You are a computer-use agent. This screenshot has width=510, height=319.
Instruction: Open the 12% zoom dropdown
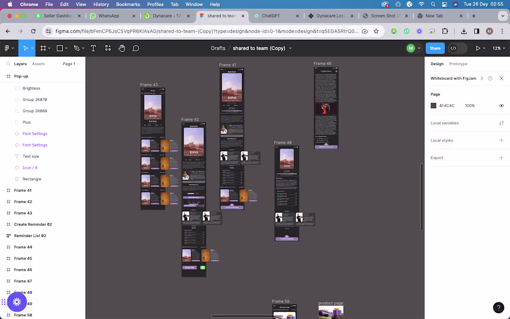[x=498, y=48]
